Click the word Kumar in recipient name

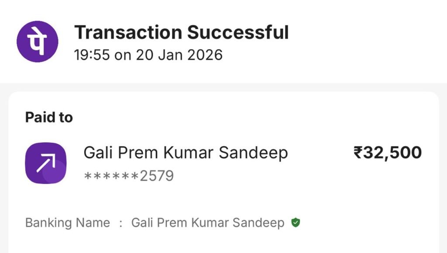click(x=189, y=153)
